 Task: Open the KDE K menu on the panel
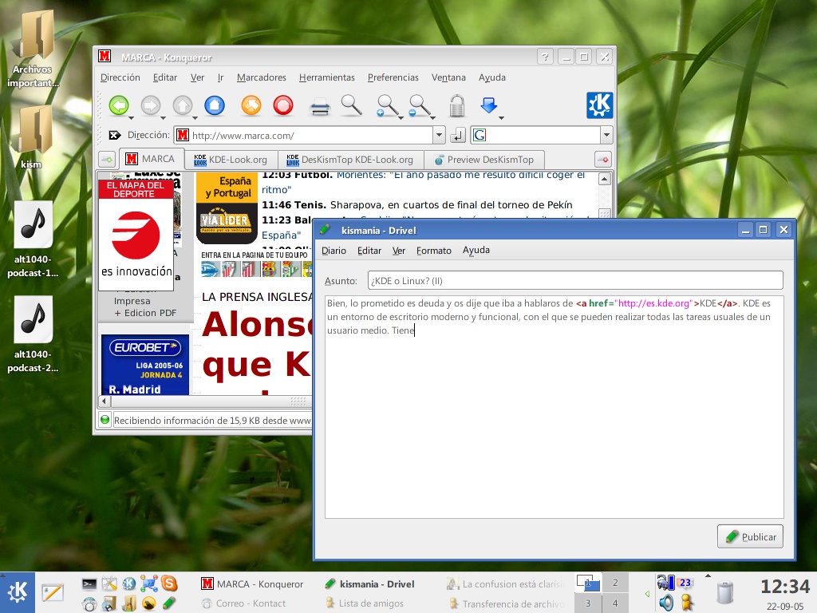tap(18, 592)
